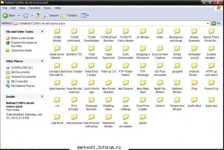Open the File menu
Screen dimensions: 224x150
tap(5, 8)
